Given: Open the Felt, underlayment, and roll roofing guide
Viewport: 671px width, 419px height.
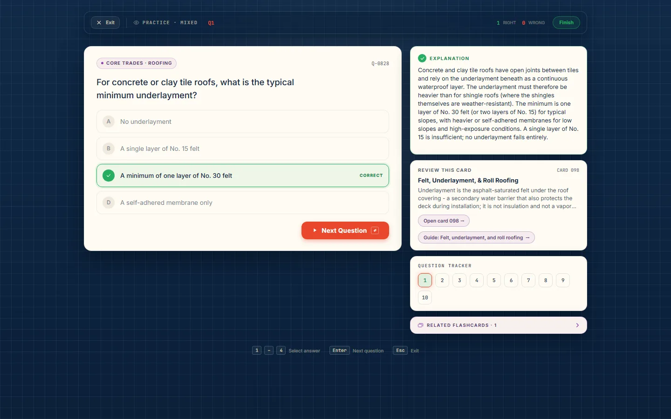Looking at the screenshot, I should (x=476, y=237).
